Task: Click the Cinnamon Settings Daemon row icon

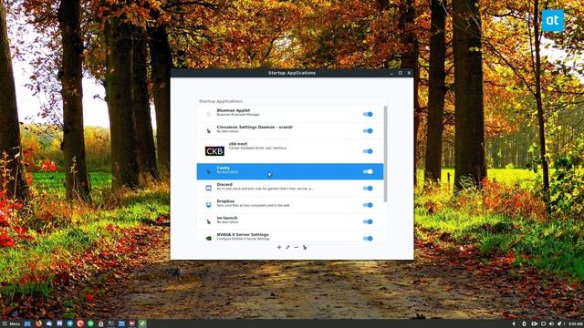Action: pyautogui.click(x=209, y=131)
